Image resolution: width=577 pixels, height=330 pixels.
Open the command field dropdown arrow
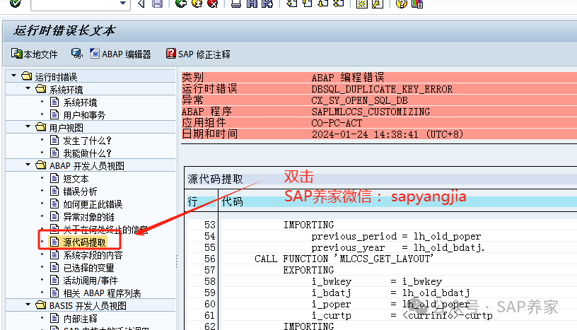(123, 4)
